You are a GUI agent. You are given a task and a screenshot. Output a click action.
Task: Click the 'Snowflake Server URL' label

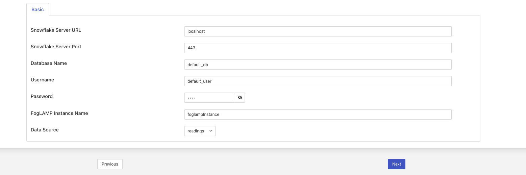tap(56, 30)
